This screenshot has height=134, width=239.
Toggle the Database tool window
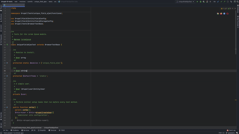pos(238,10)
